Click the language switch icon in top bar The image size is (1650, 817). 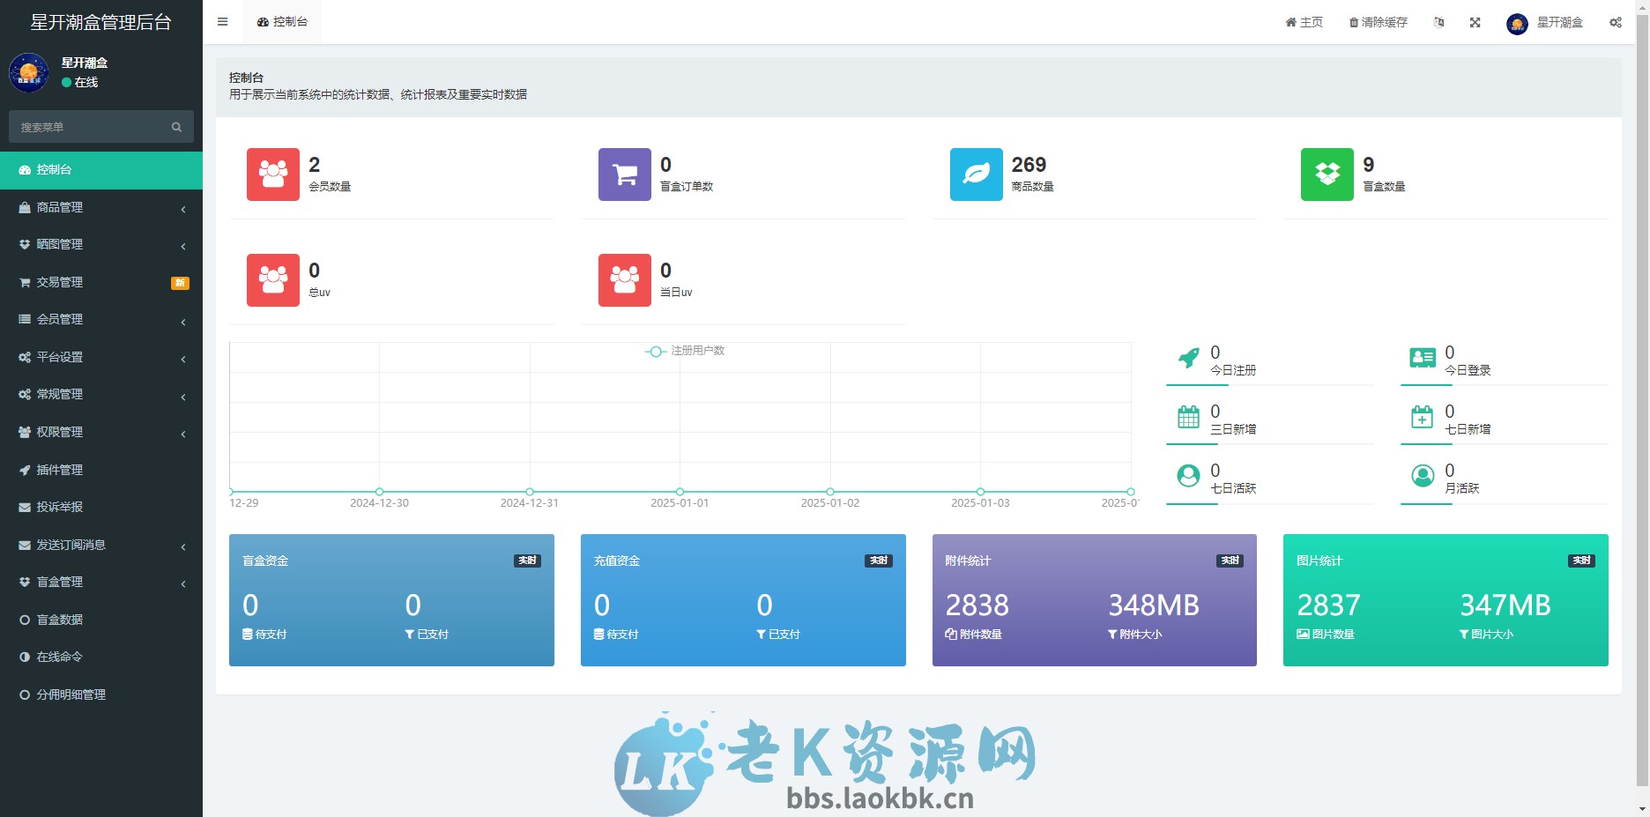1438,22
